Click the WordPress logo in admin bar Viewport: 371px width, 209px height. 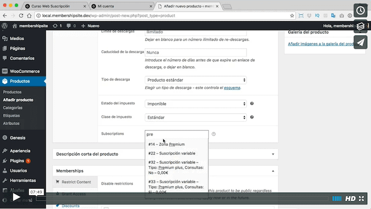4,26
